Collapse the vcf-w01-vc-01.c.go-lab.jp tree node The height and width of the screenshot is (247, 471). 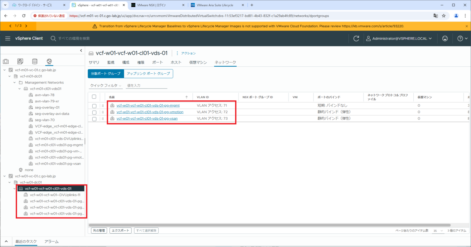4,176
